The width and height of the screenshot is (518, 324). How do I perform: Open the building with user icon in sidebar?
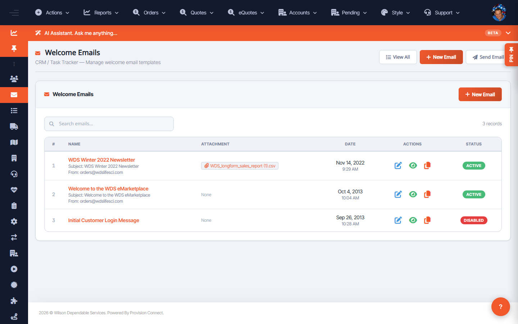(14, 253)
